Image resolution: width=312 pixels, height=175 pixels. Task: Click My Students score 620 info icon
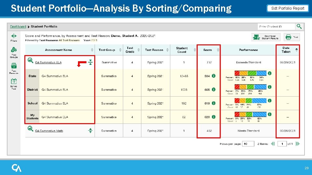tap(214, 117)
